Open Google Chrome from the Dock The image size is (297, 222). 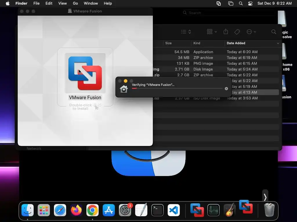pos(93,210)
